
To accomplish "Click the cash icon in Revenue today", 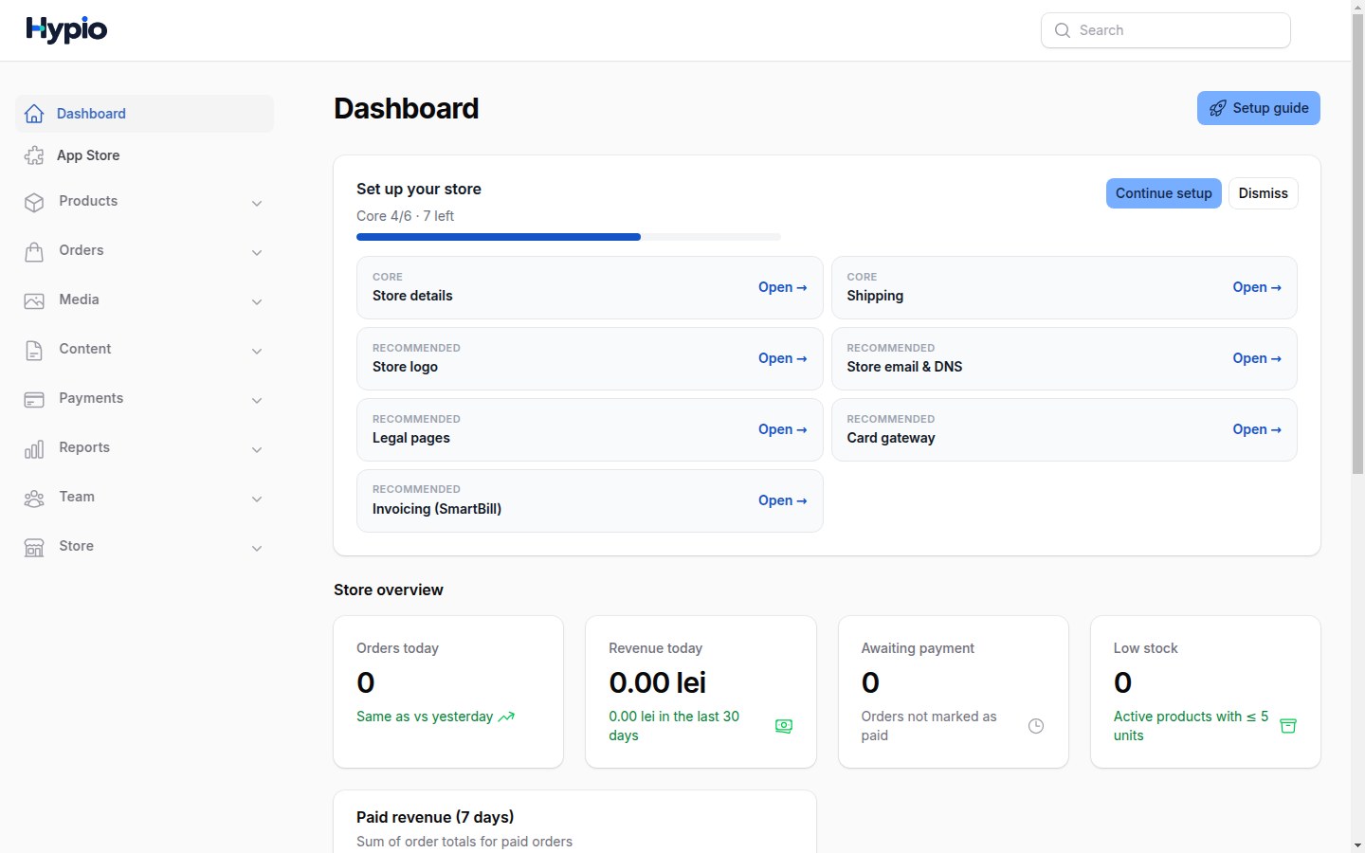I will point(784,726).
